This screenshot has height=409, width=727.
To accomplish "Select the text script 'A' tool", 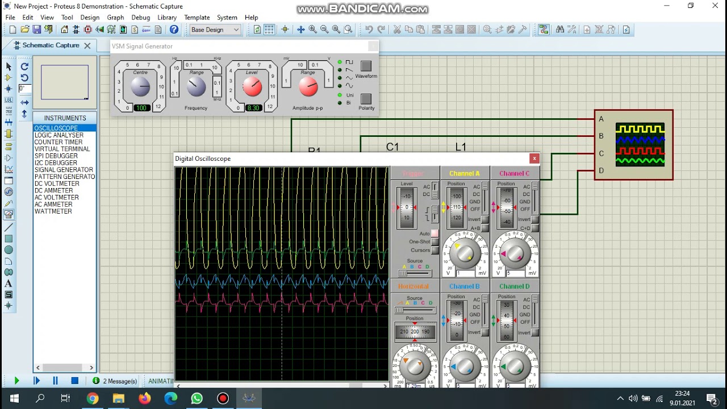I will coord(9,283).
